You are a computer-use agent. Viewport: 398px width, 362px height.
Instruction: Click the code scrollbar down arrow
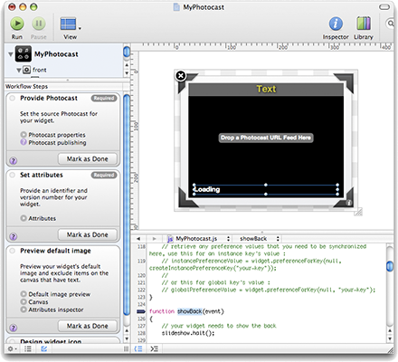point(390,338)
